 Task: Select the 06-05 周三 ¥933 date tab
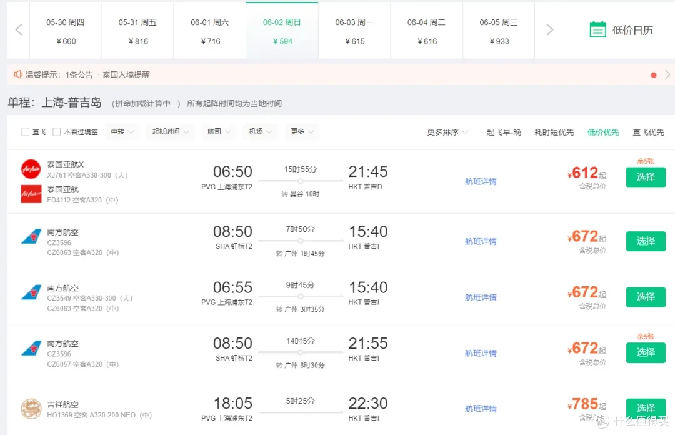[x=499, y=30]
